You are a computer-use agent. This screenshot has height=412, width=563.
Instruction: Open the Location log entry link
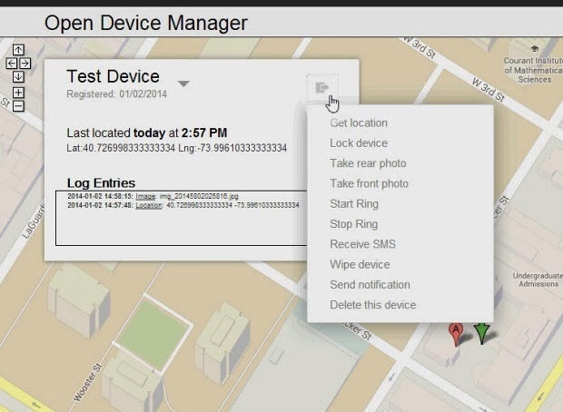coord(149,205)
